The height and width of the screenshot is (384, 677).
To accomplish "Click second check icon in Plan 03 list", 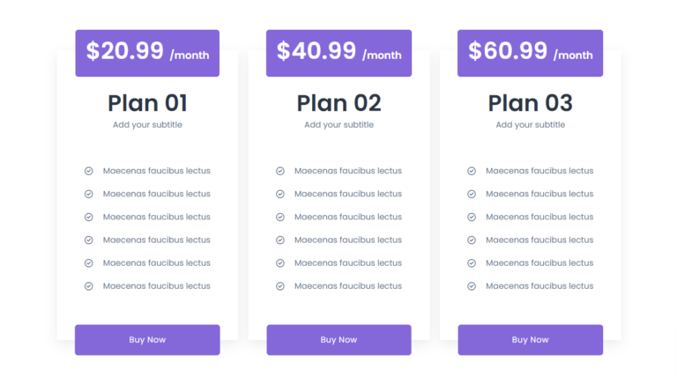I will pos(472,194).
